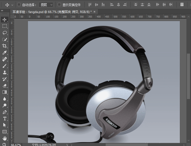Select the Rectangle shape tool
191x146 pixels.
click(5, 132)
